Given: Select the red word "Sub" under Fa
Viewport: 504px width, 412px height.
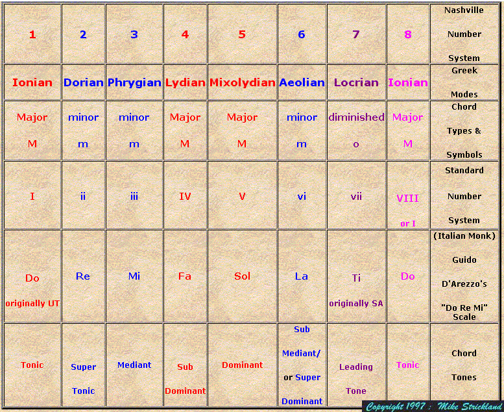Looking at the screenshot, I should click(185, 367).
